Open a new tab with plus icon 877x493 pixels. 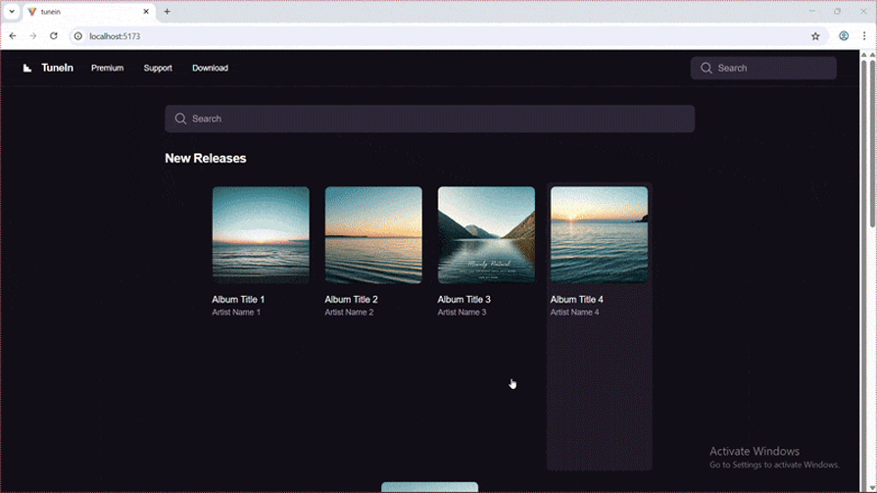[167, 12]
